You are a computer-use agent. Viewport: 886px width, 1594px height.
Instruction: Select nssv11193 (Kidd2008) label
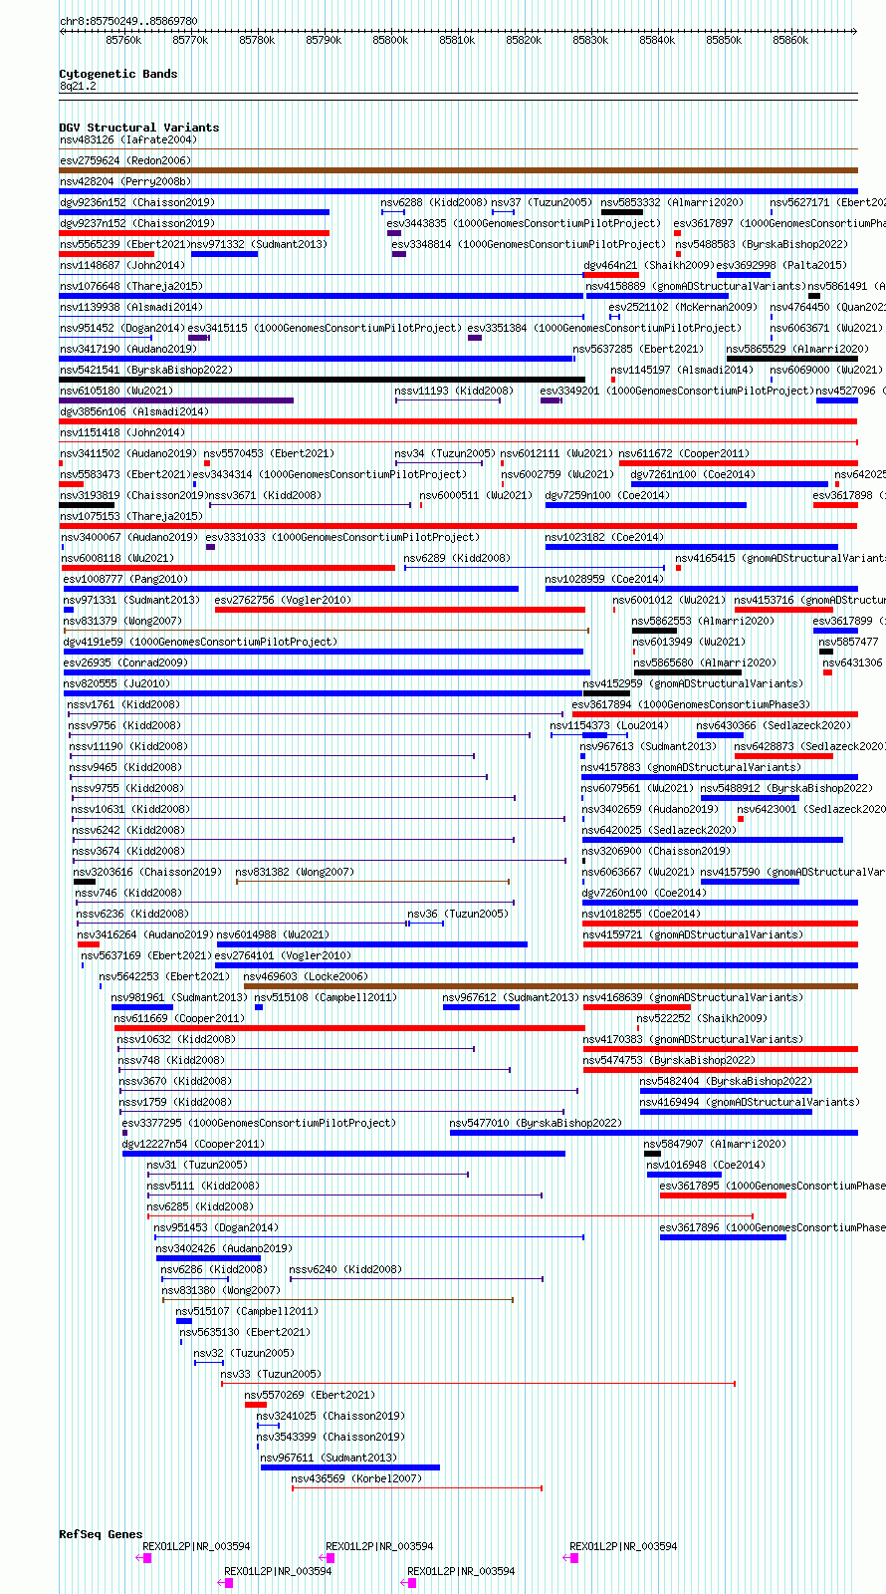click(x=454, y=392)
